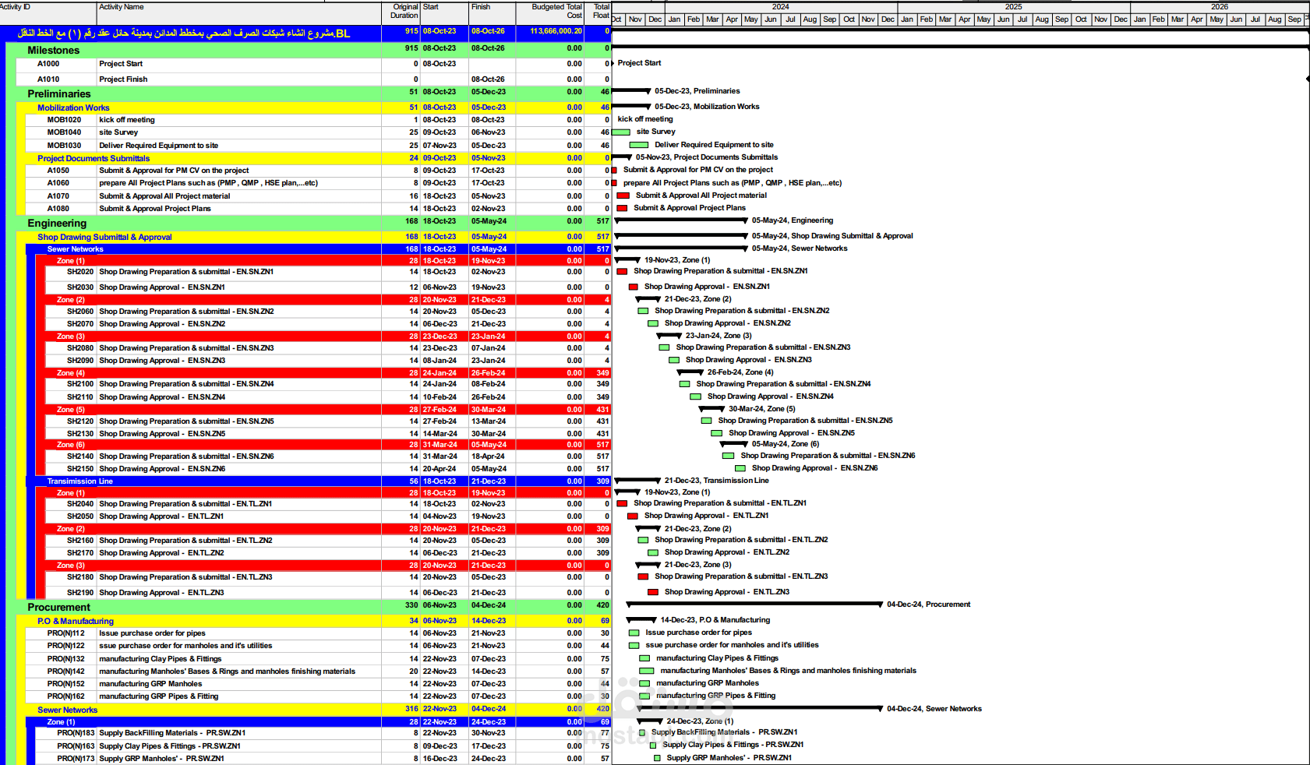Viewport: 1310px width, 765px height.
Task: Select activity SH2040 row
Action: coord(327,504)
